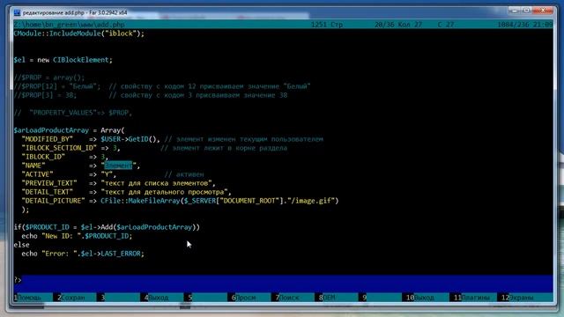The image size is (564, 317).
Task: Click the "PREVIEW_TEXT" array key
Action: click(49, 183)
